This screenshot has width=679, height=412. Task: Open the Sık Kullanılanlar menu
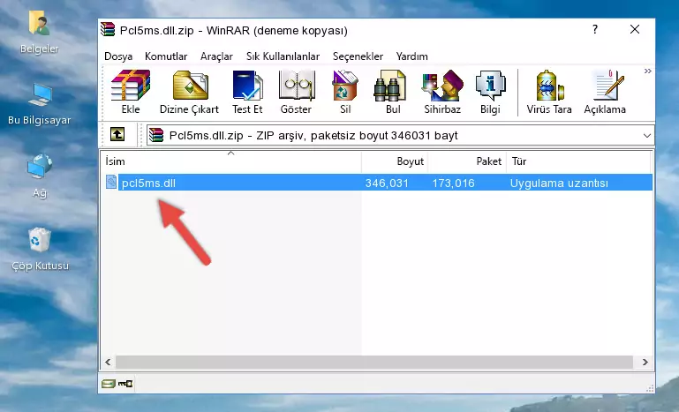[x=283, y=56]
